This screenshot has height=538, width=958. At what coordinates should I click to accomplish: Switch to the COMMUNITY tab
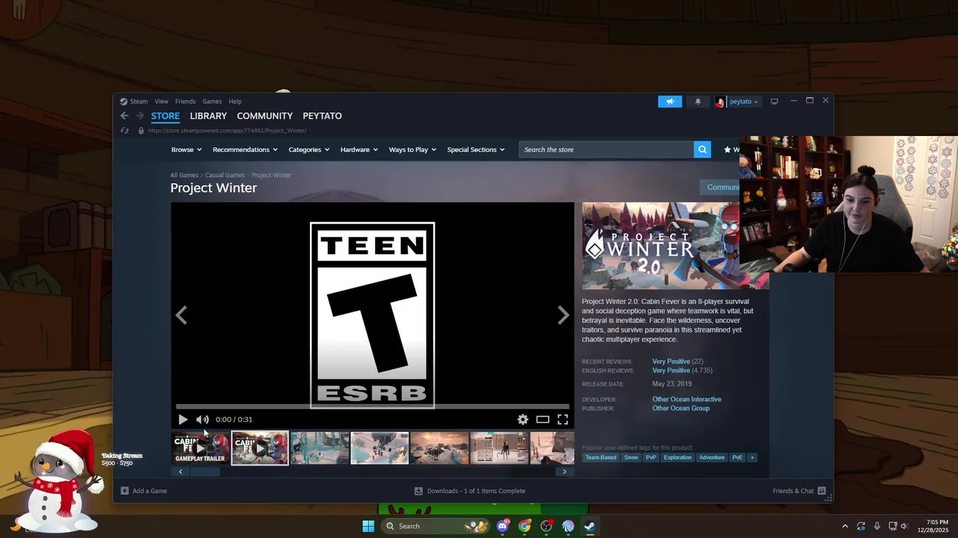pos(265,116)
